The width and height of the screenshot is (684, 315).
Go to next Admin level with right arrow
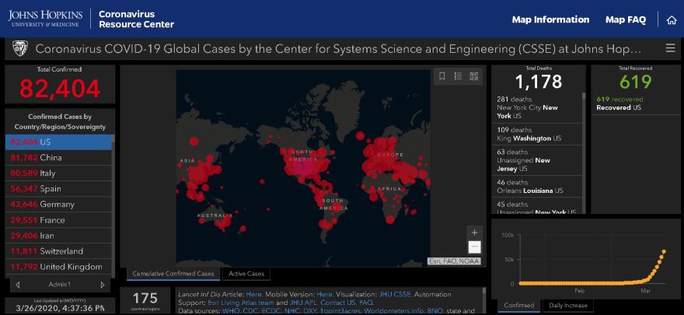[x=103, y=285]
